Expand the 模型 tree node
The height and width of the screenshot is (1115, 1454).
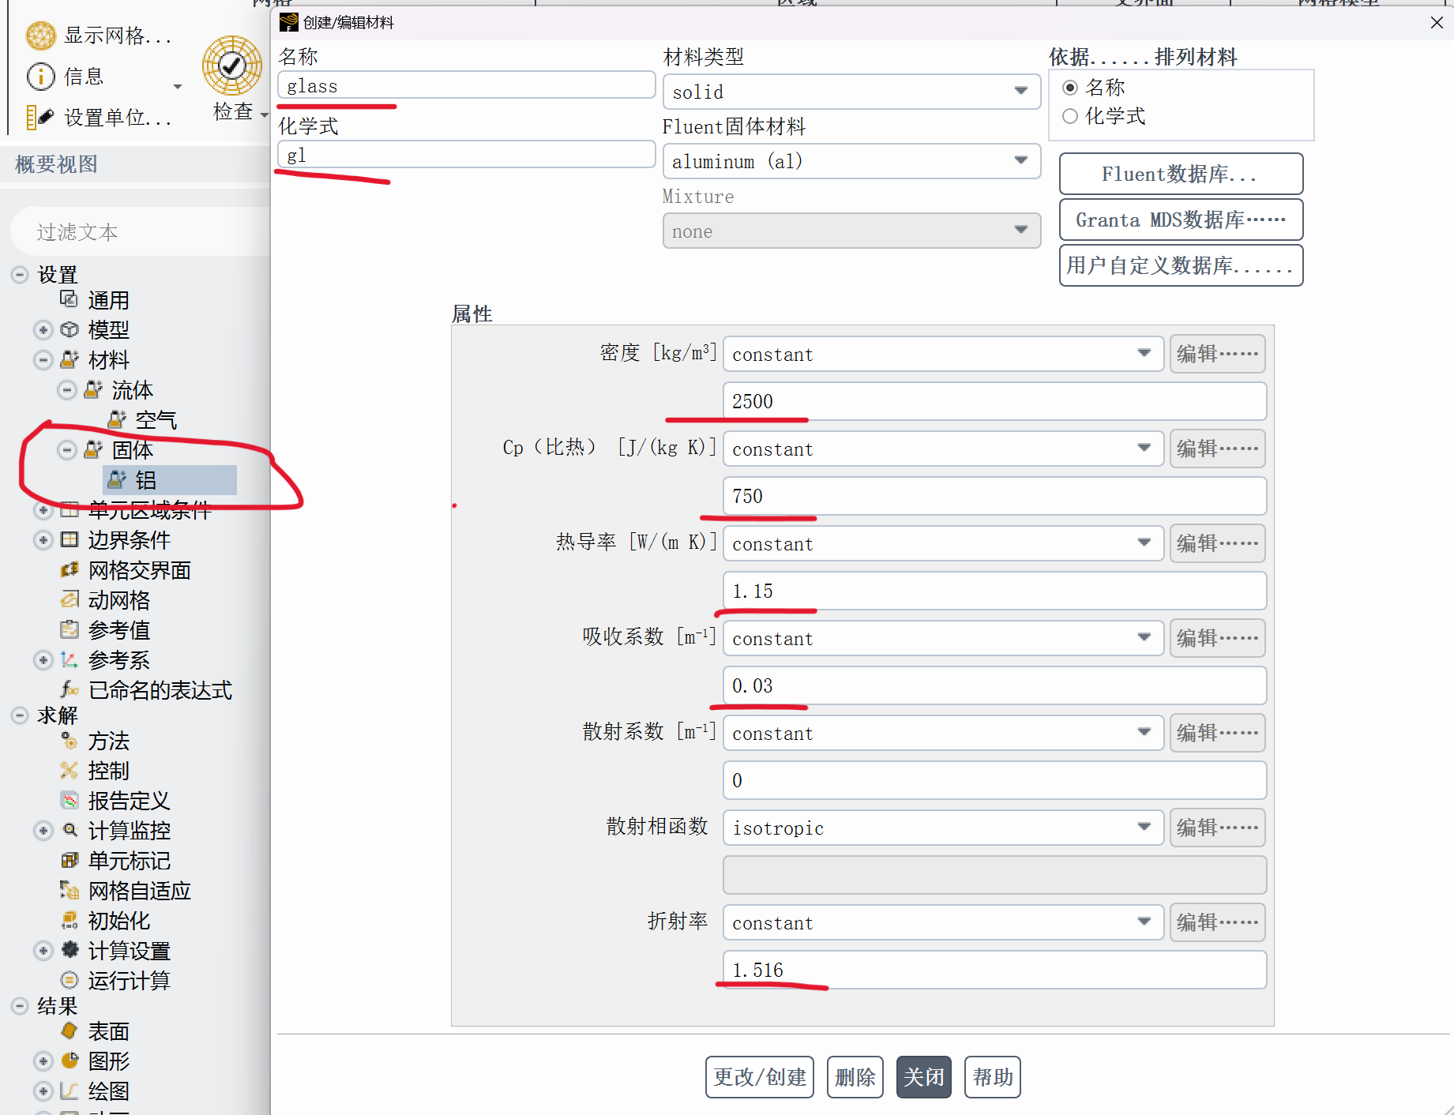coord(43,329)
